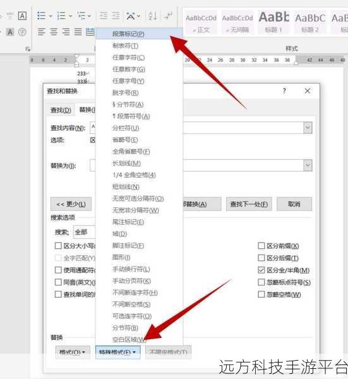The height and width of the screenshot is (379, 348).
Task: Select 手动分页符(K) menu item
Action: pyautogui.click(x=139, y=281)
